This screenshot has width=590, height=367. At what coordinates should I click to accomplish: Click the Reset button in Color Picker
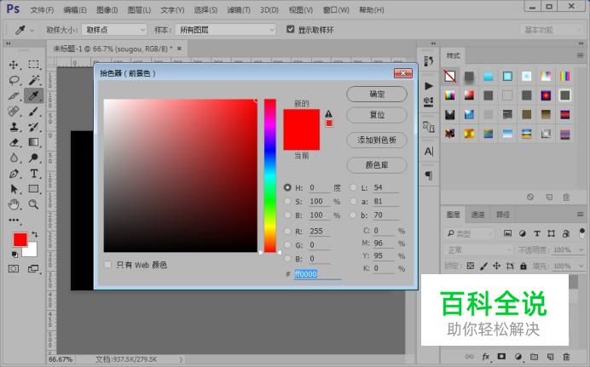(x=377, y=115)
